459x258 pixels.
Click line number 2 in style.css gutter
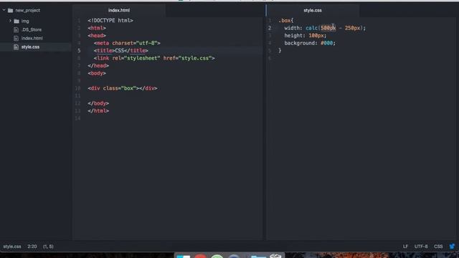pos(270,28)
